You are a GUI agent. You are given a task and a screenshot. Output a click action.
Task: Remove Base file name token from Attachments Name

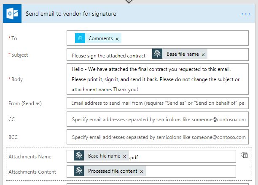(x=125, y=156)
